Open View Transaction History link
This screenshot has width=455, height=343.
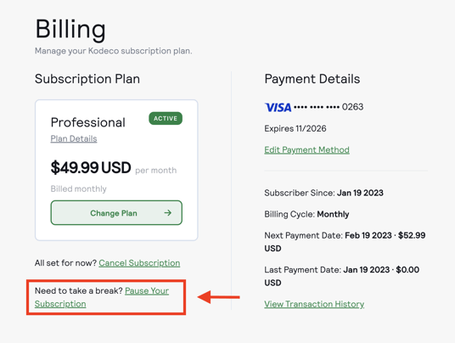[x=314, y=304]
